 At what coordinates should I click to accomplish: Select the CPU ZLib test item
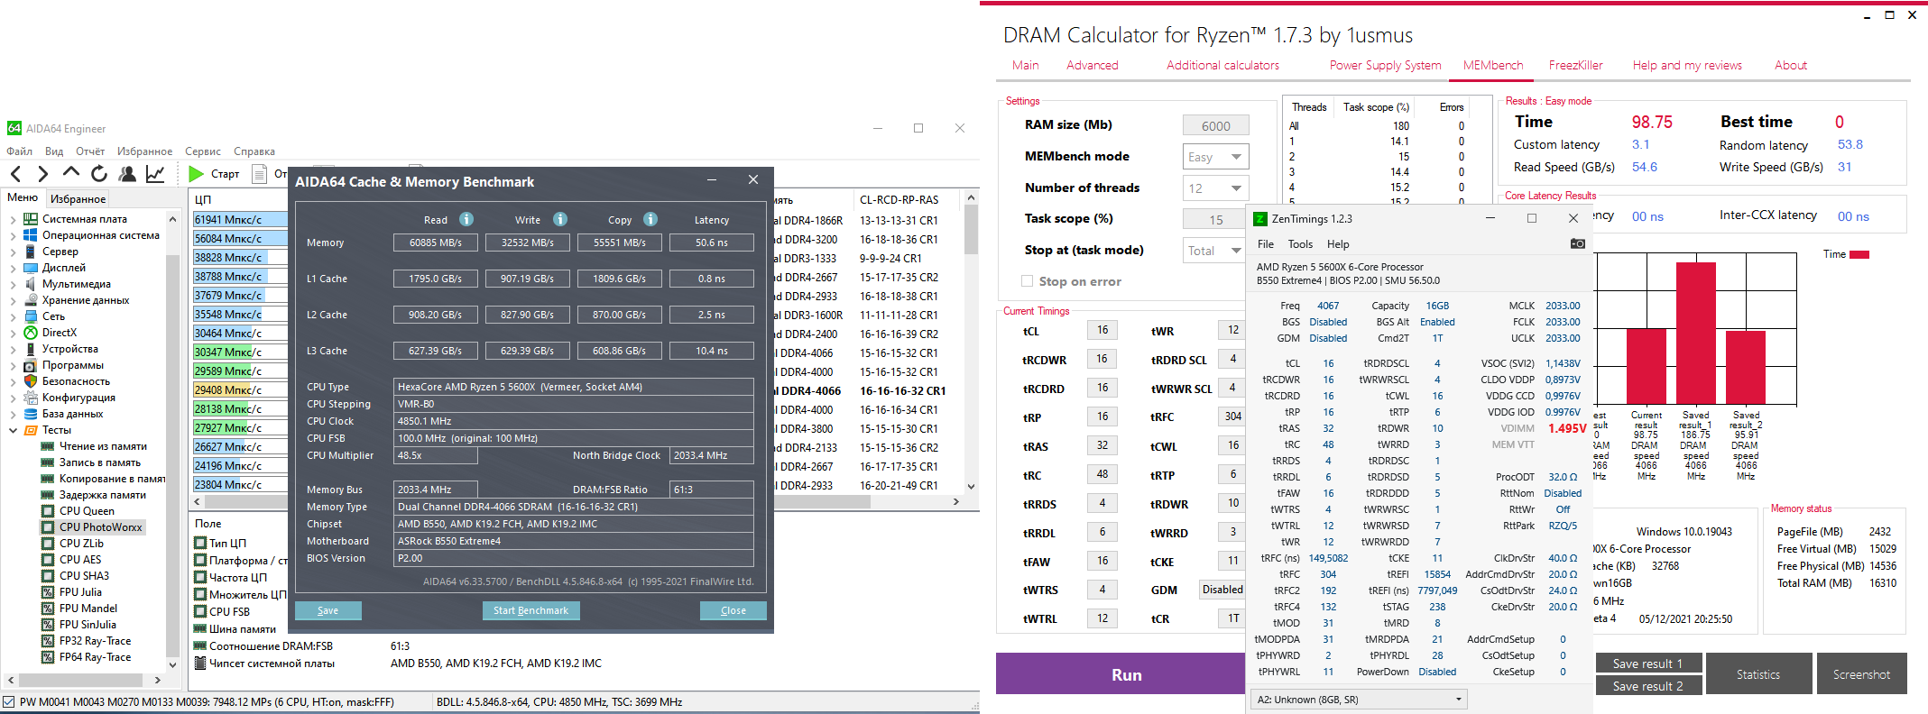pyautogui.click(x=81, y=544)
